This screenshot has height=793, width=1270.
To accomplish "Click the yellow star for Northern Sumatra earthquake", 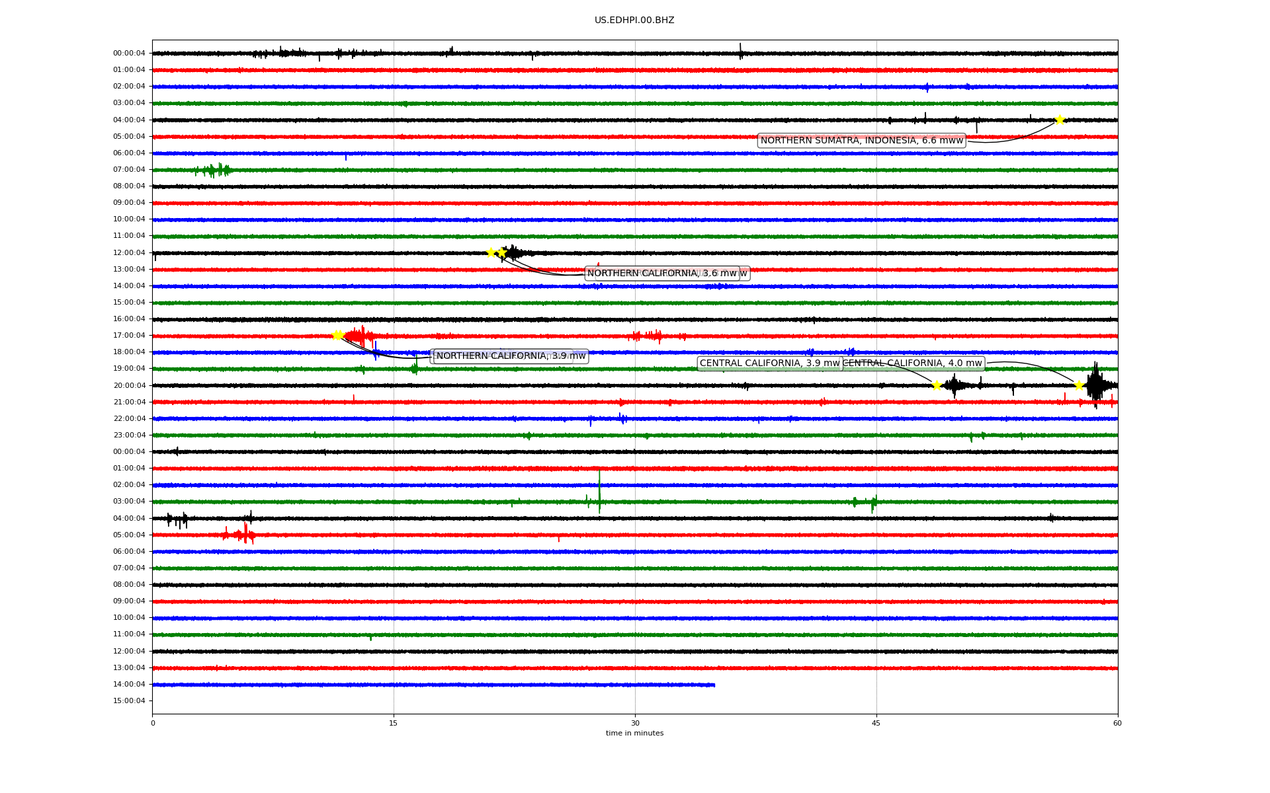I will tap(1059, 120).
